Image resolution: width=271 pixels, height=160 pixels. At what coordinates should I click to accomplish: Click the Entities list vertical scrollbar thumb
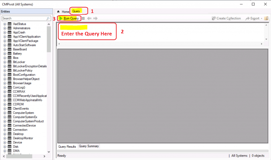pos(49,39)
